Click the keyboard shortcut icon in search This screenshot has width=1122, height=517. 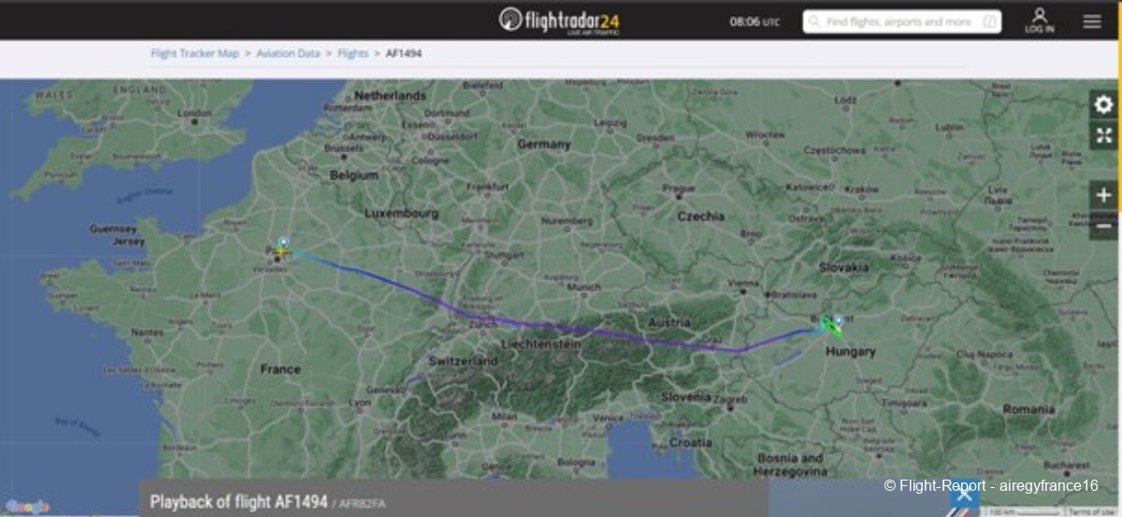(x=989, y=22)
